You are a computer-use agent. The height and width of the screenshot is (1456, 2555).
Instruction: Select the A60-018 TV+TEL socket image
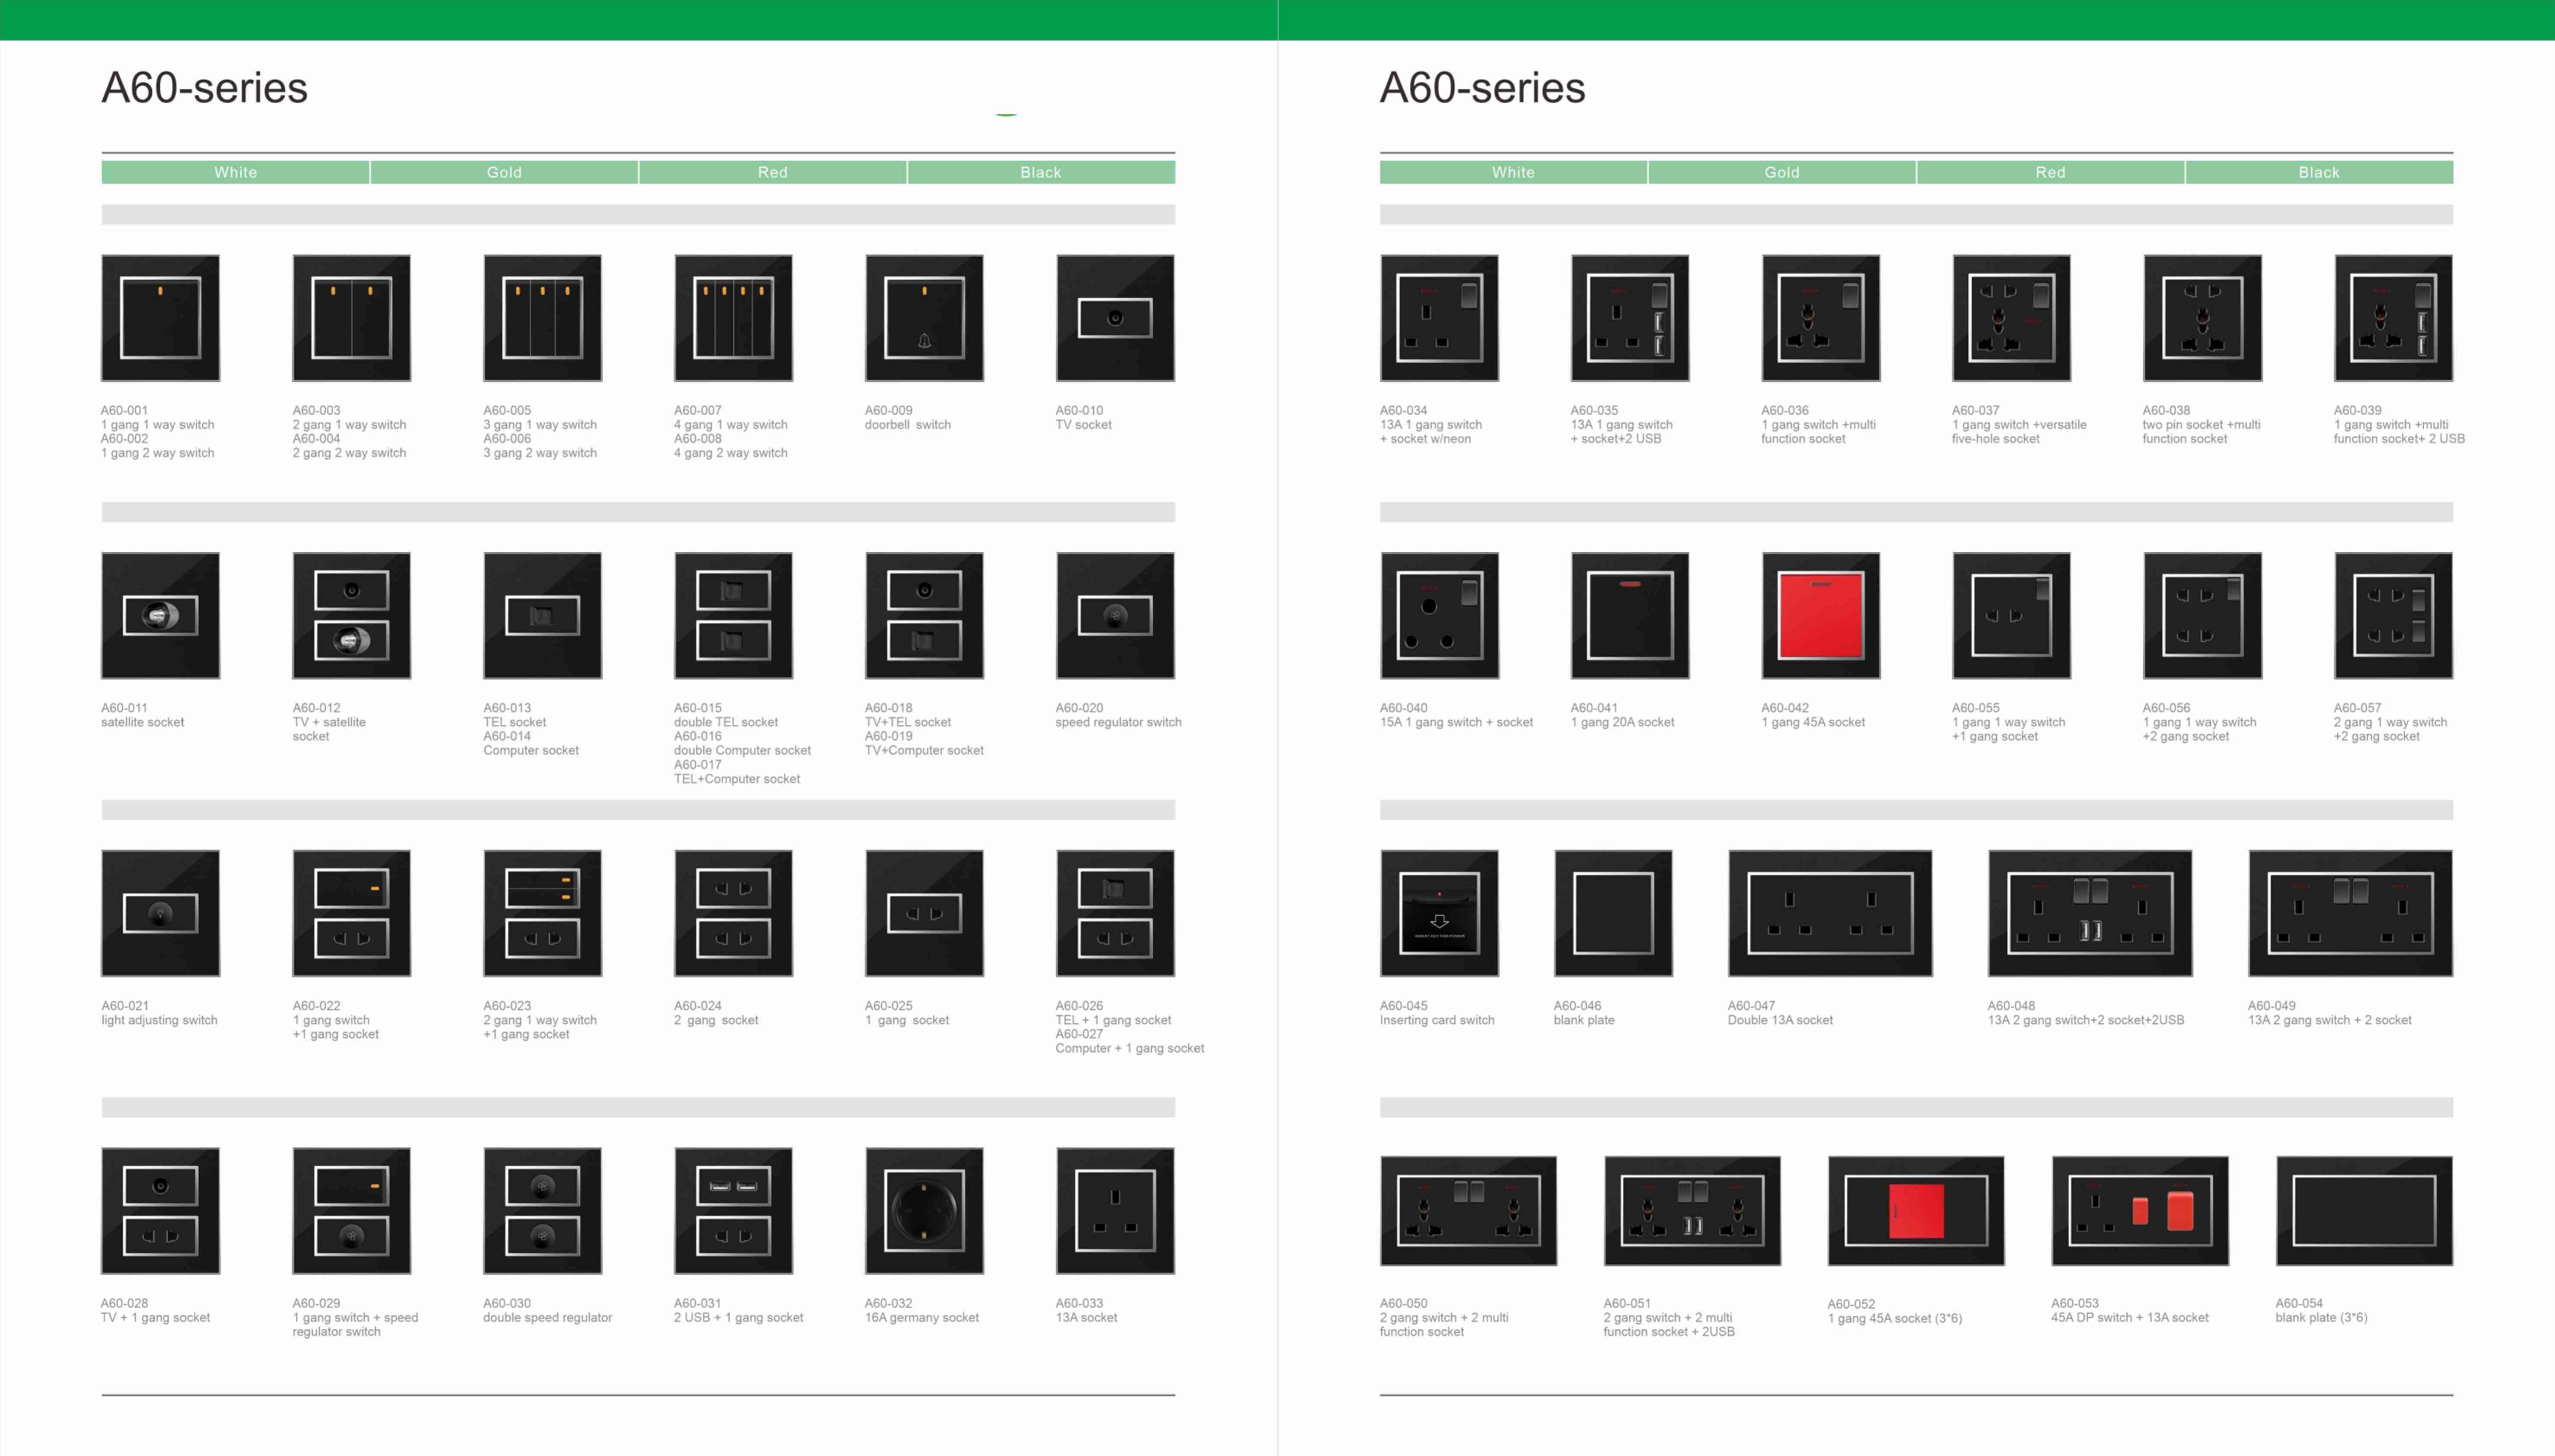pyautogui.click(x=924, y=616)
